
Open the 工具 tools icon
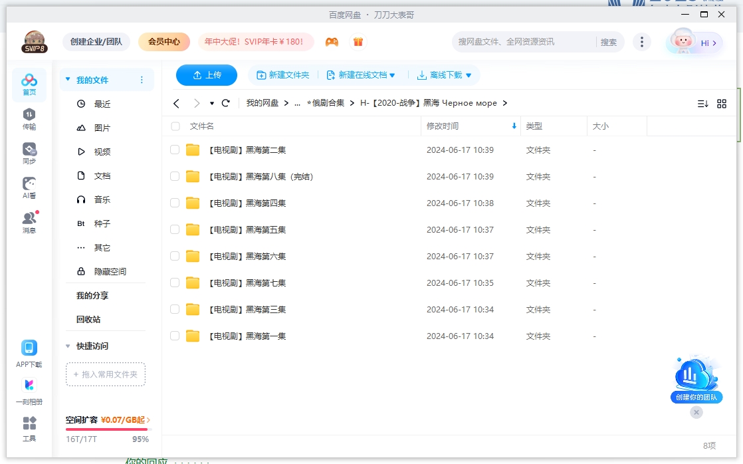coord(29,429)
